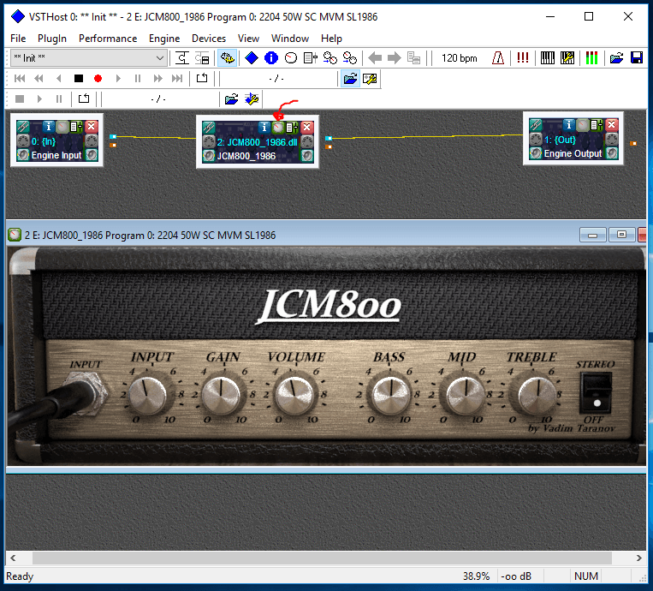Click the highlighted player open-file folder icon
Image resolution: width=653 pixels, height=591 pixels.
click(x=350, y=78)
